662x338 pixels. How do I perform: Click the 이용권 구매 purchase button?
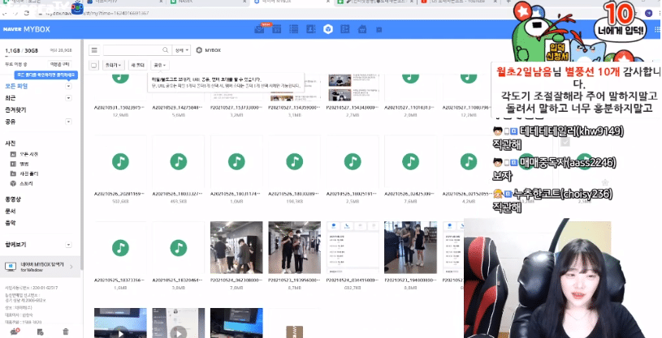pos(59,64)
